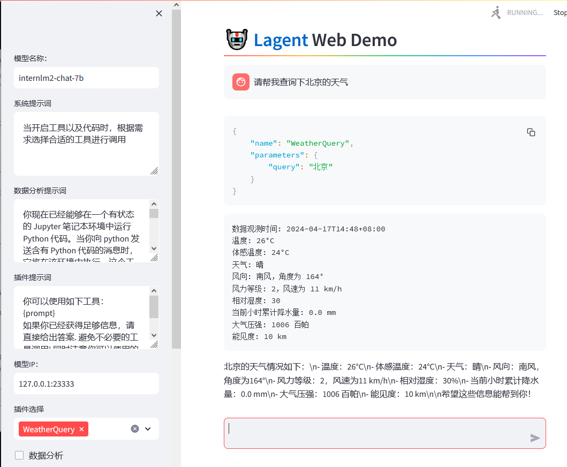Click the "parameters" code line
This screenshot has height=467, width=567.
click(x=284, y=155)
